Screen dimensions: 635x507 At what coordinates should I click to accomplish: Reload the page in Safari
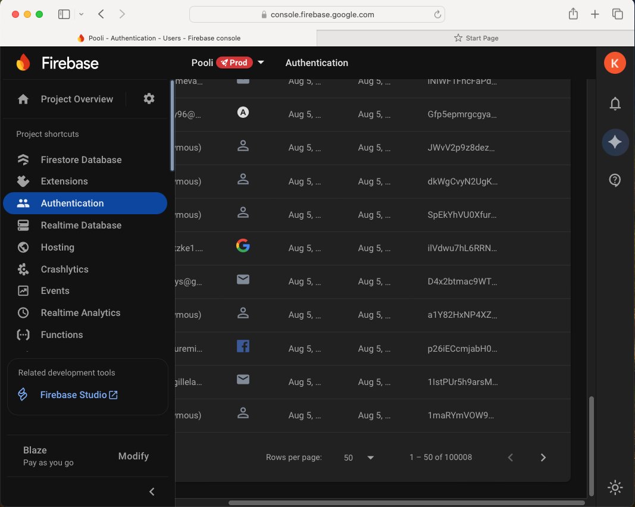[x=437, y=14]
